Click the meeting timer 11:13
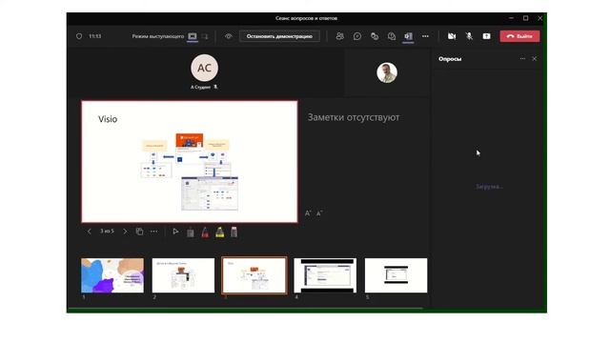610x343 pixels. pyautogui.click(x=95, y=36)
